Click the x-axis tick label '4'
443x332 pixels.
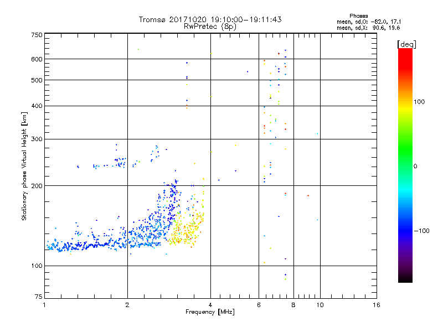[210, 305]
